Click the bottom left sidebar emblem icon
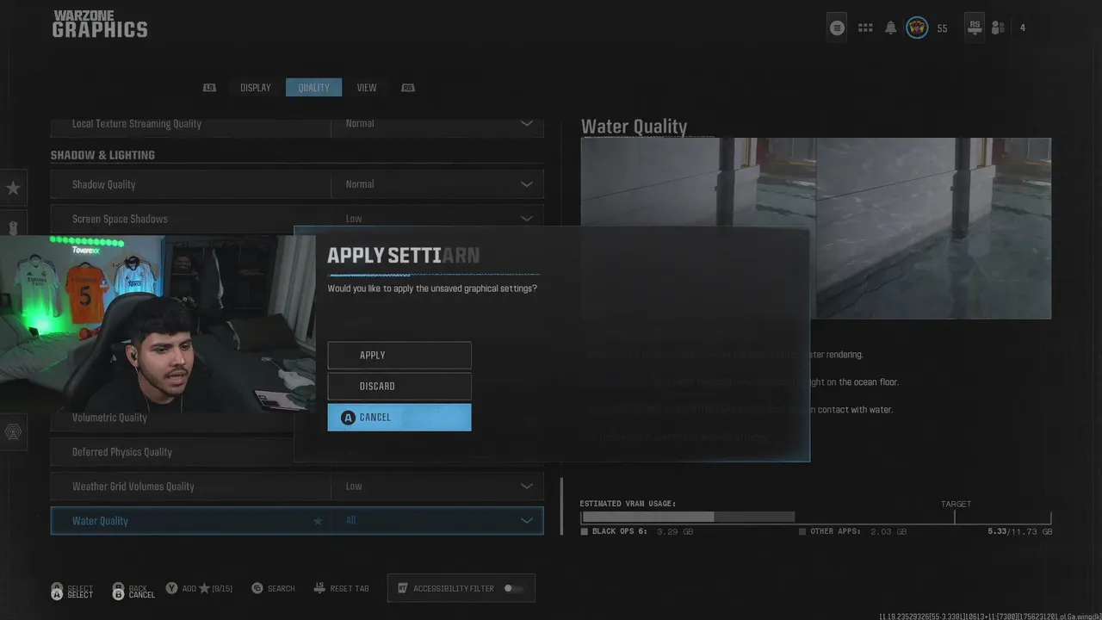Viewport: 1102px width, 620px height. (x=13, y=432)
